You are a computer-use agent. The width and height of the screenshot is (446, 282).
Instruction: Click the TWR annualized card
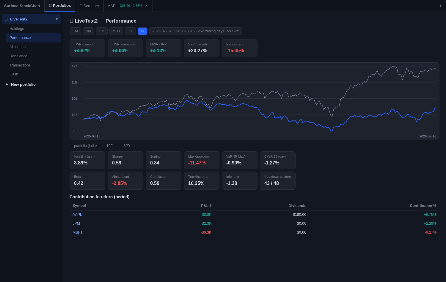tap(125, 48)
